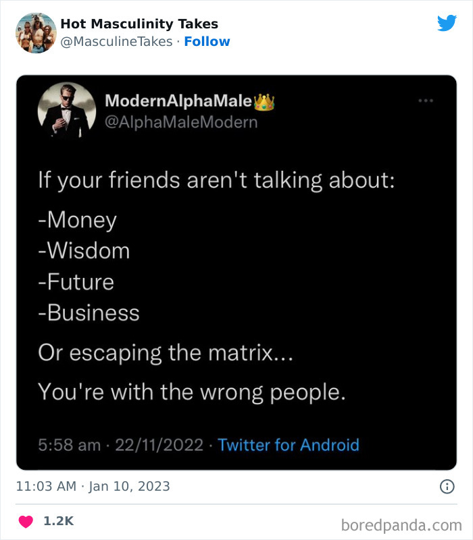Open the Twitter for Android link
This screenshot has width=473, height=540.
[289, 445]
